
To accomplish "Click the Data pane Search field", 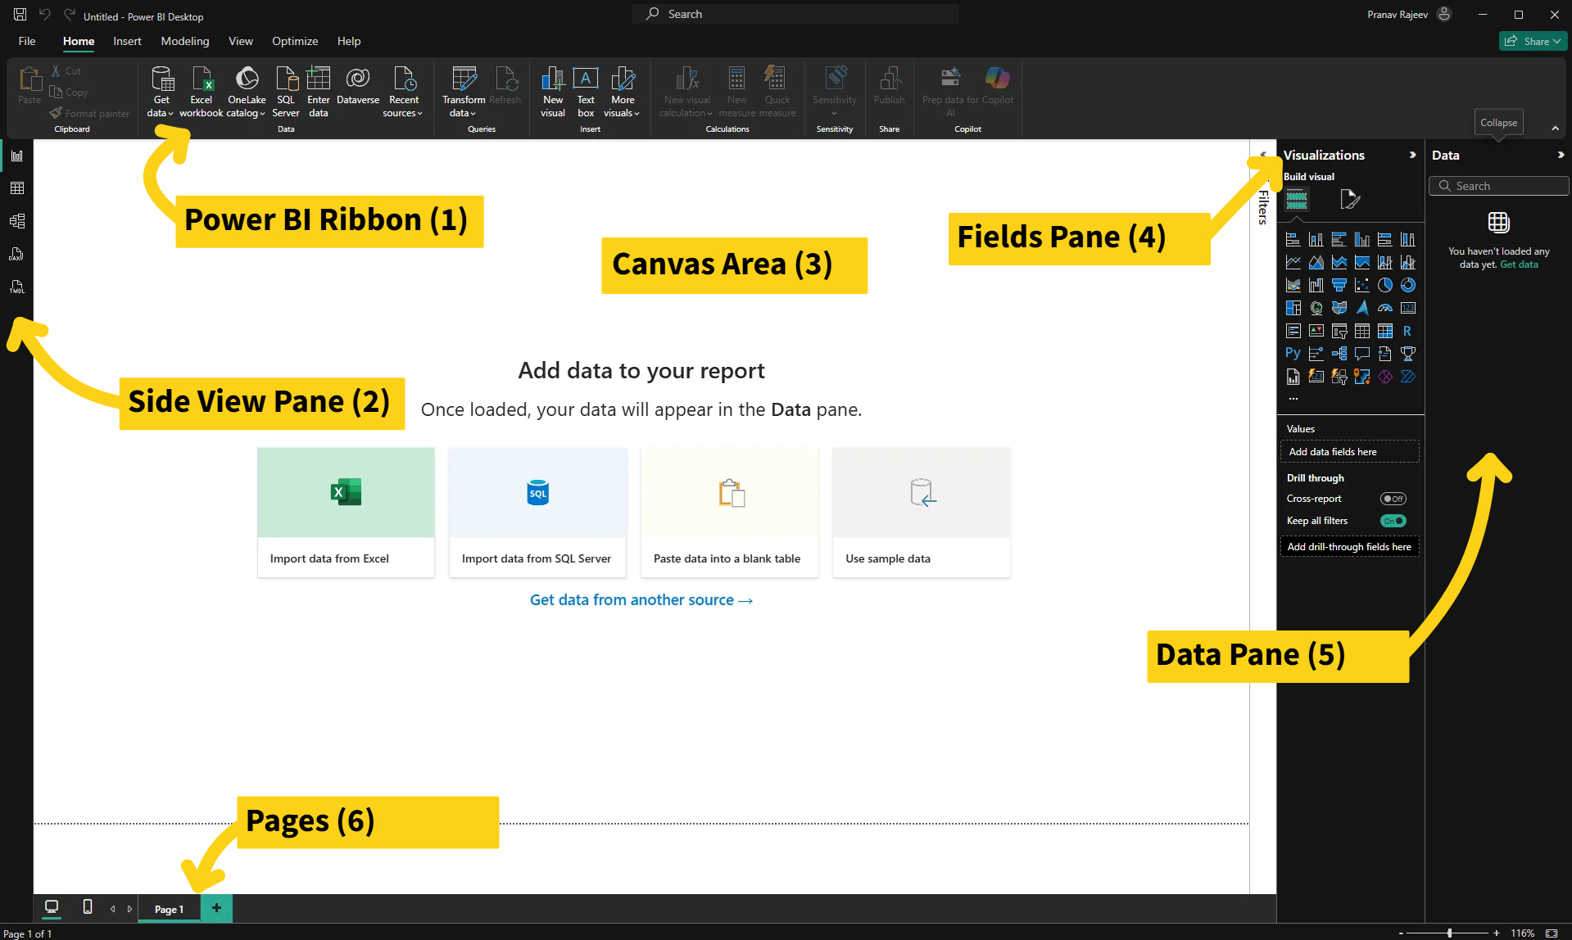I will click(1498, 186).
